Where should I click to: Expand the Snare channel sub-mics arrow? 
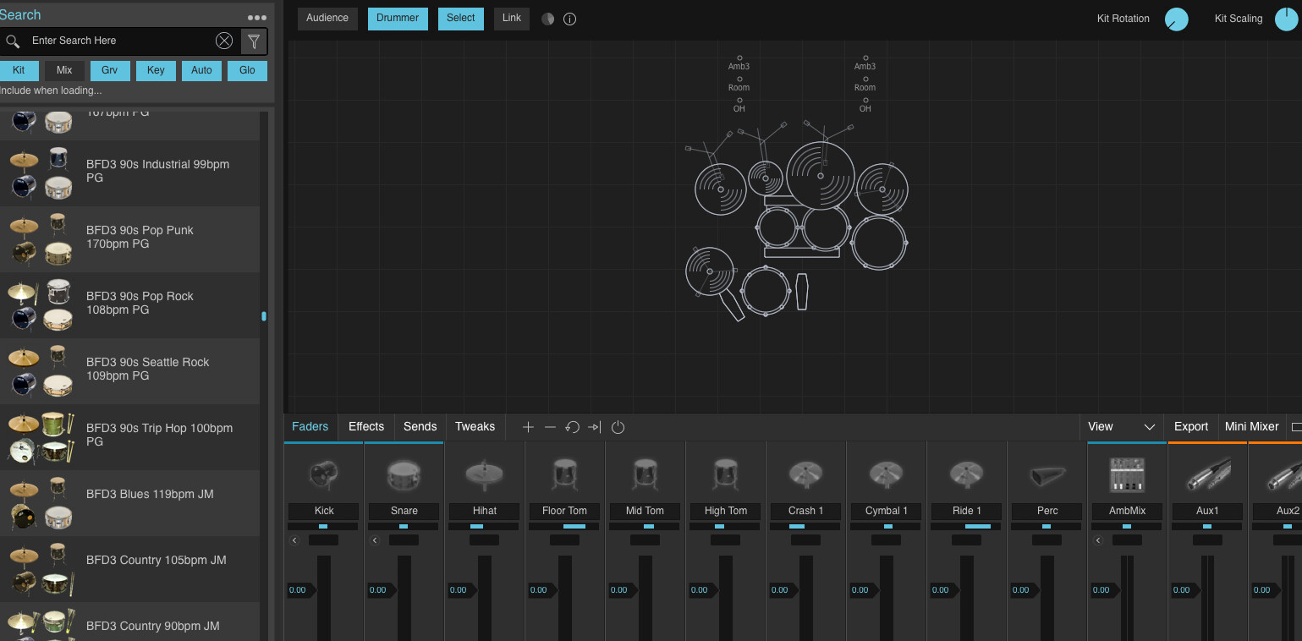(375, 540)
